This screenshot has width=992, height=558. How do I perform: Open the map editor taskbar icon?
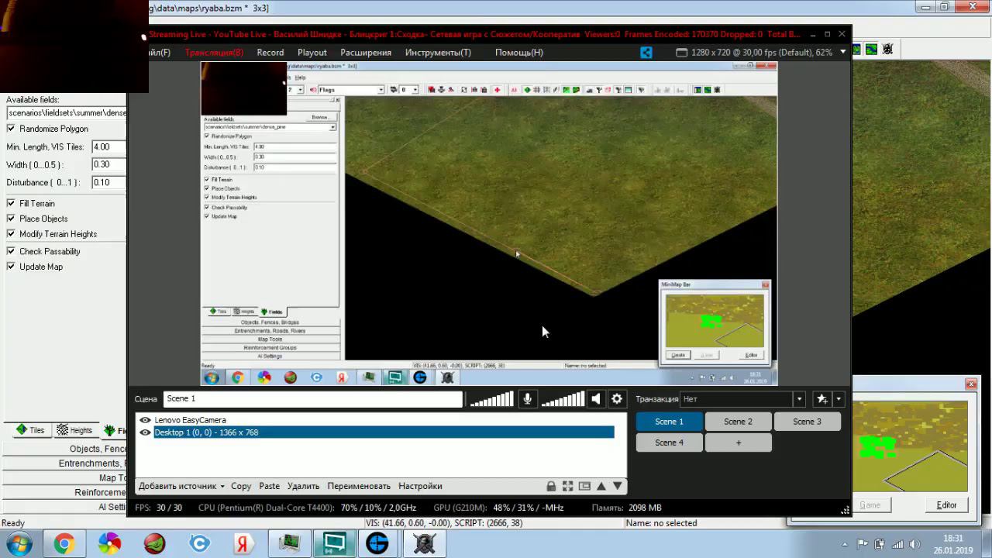click(x=290, y=544)
